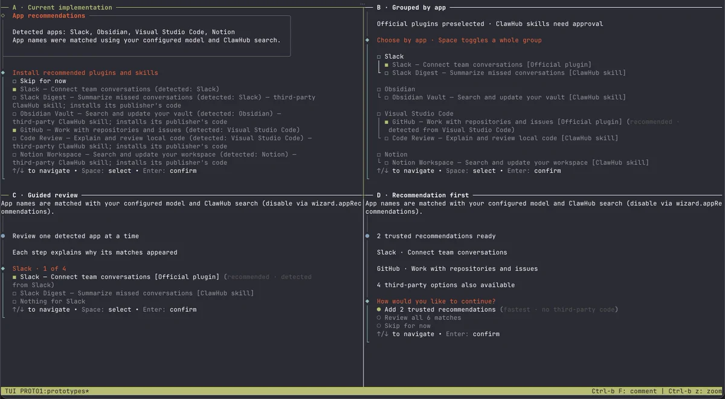This screenshot has width=725, height=399.
Task: Click 'Install recommended plugins and skills' heading
Action: coord(85,73)
